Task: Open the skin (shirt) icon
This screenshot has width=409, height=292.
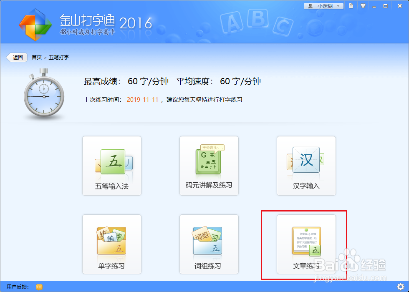Action: point(363,6)
